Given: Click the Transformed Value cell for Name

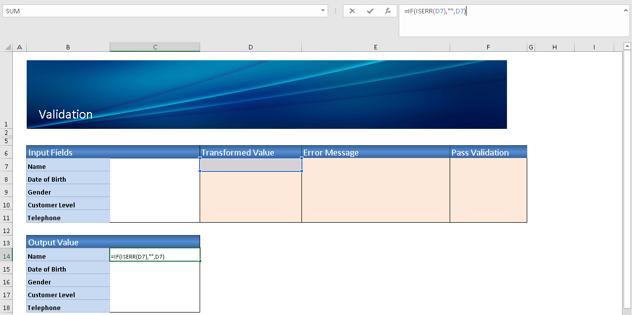Looking at the screenshot, I should coord(251,165).
